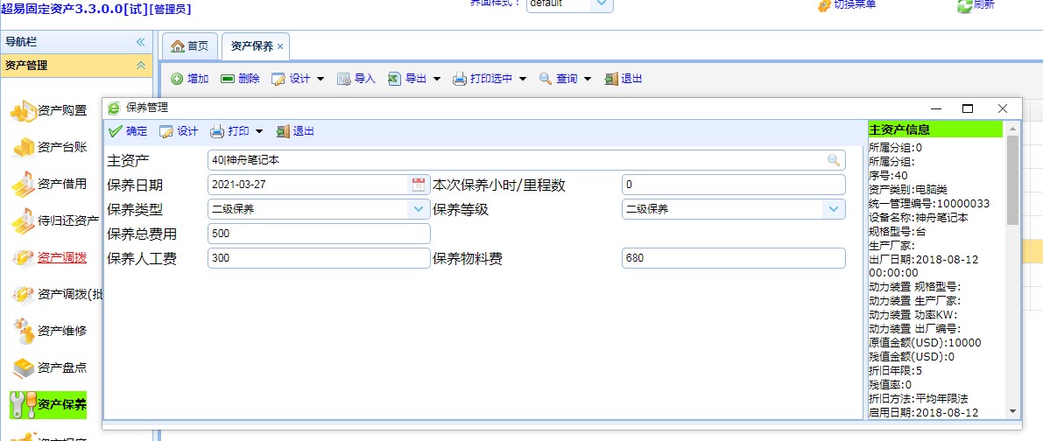Viewport: 1043px width, 441px height.
Task: Select 资产盘点 in the sidebar
Action: coord(61,367)
